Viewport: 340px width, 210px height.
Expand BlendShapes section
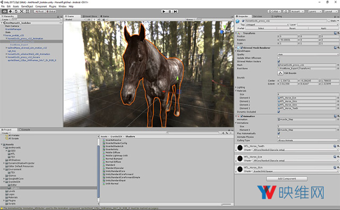(236, 51)
